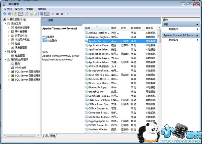Screen dimensions: 202x144
Task: Collapse the 存储 tree node
Action: point(4,51)
